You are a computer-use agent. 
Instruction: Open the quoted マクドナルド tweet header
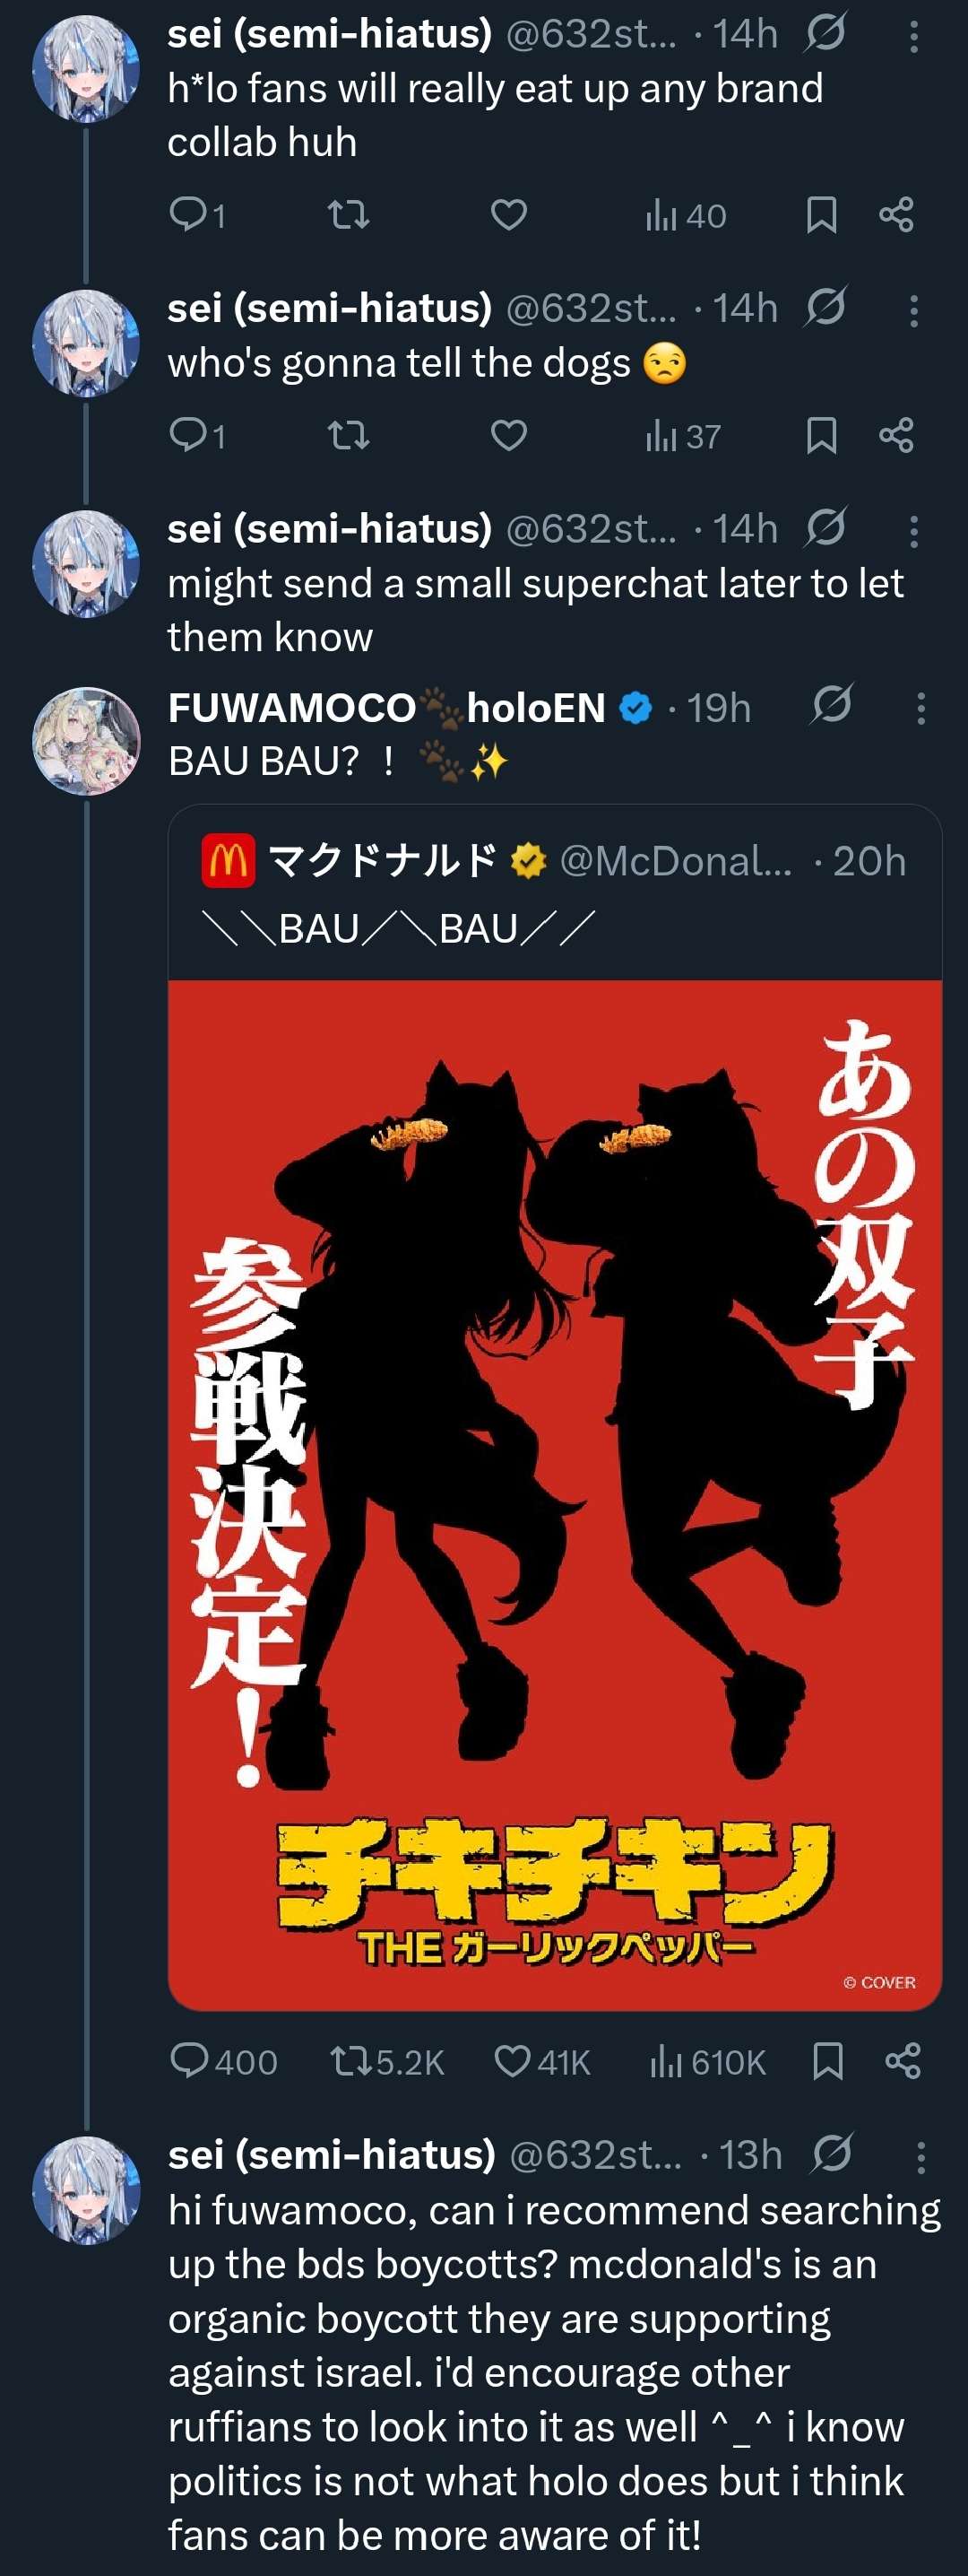(x=555, y=861)
